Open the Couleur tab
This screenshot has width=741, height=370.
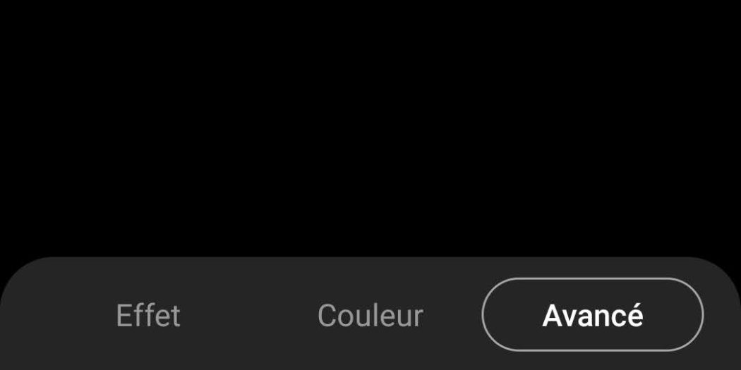coord(370,315)
